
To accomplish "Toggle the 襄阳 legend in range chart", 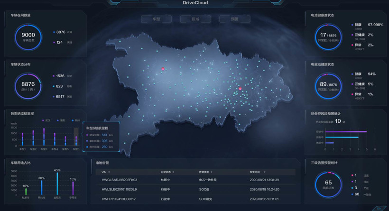I will pyautogui.click(x=61, y=120).
